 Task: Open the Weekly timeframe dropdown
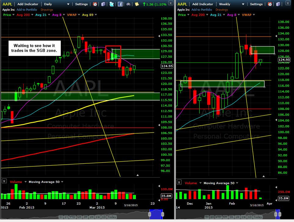pyautogui.click(x=231, y=4)
